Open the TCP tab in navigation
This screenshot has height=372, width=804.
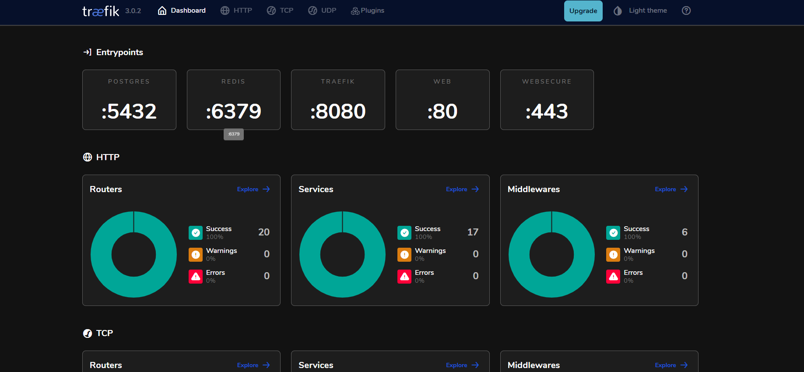click(x=280, y=11)
